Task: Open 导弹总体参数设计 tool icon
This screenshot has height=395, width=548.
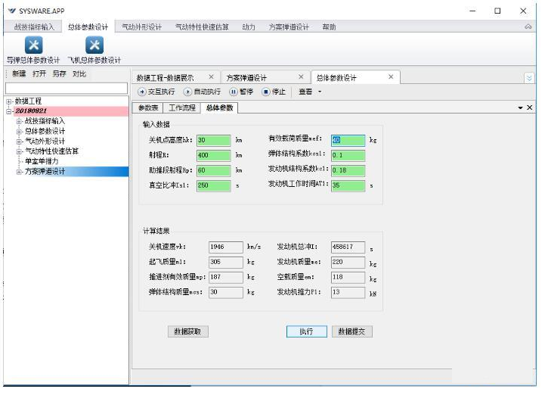Action: pyautogui.click(x=33, y=45)
